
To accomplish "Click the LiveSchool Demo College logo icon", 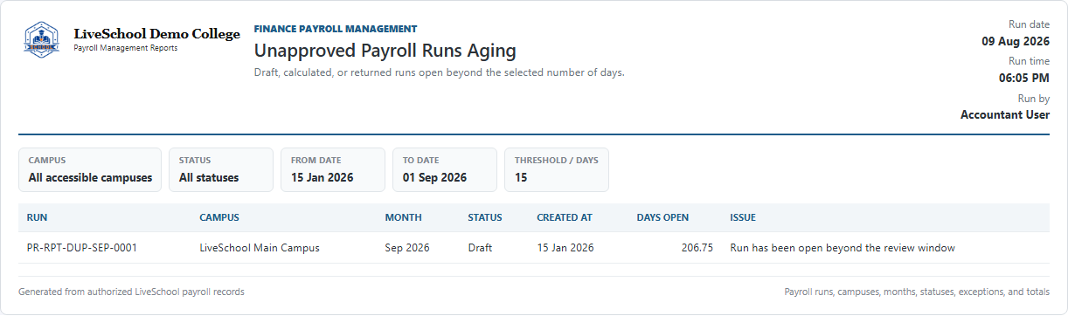I will (x=41, y=39).
